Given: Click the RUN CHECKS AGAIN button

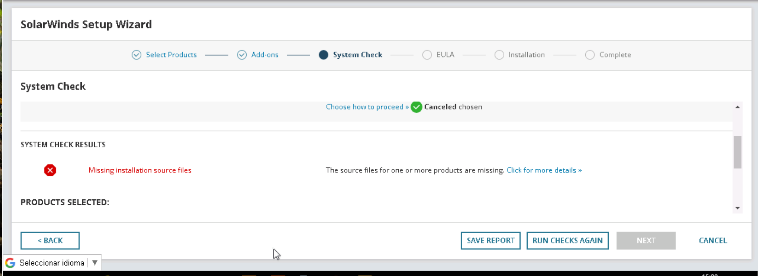Looking at the screenshot, I should pos(567,241).
